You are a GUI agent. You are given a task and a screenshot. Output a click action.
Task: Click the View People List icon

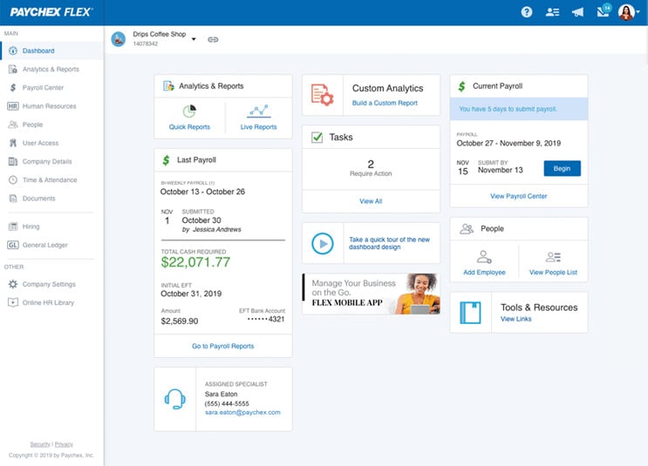tap(553, 257)
